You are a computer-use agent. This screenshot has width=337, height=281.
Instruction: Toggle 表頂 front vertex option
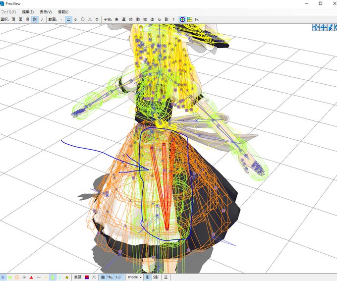(78, 278)
